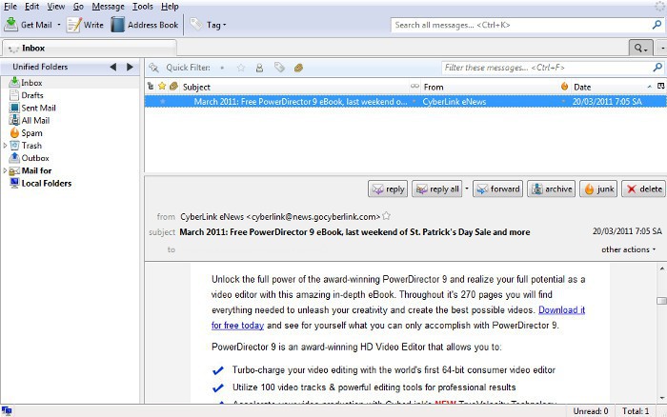
Task: Toggle the attachment quick filter
Action: [x=298, y=68]
